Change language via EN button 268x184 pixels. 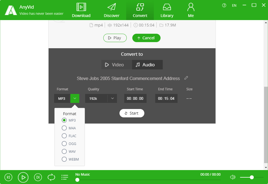pyautogui.click(x=234, y=6)
